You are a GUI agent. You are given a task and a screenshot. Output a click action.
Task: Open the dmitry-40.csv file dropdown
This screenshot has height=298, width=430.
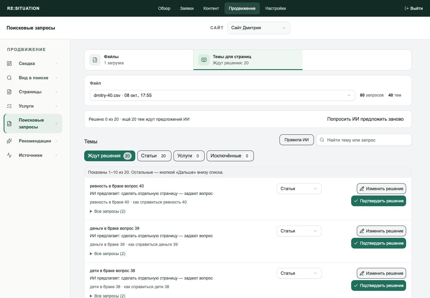click(222, 95)
